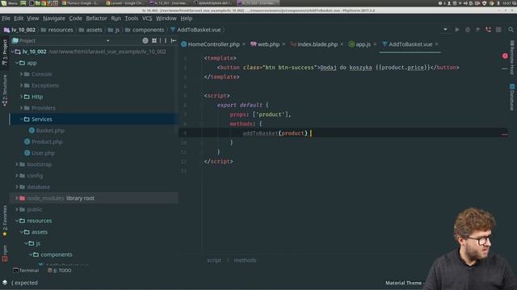Click the Run button in toolbar
Viewport: 517px width, 290px height.
457,30
